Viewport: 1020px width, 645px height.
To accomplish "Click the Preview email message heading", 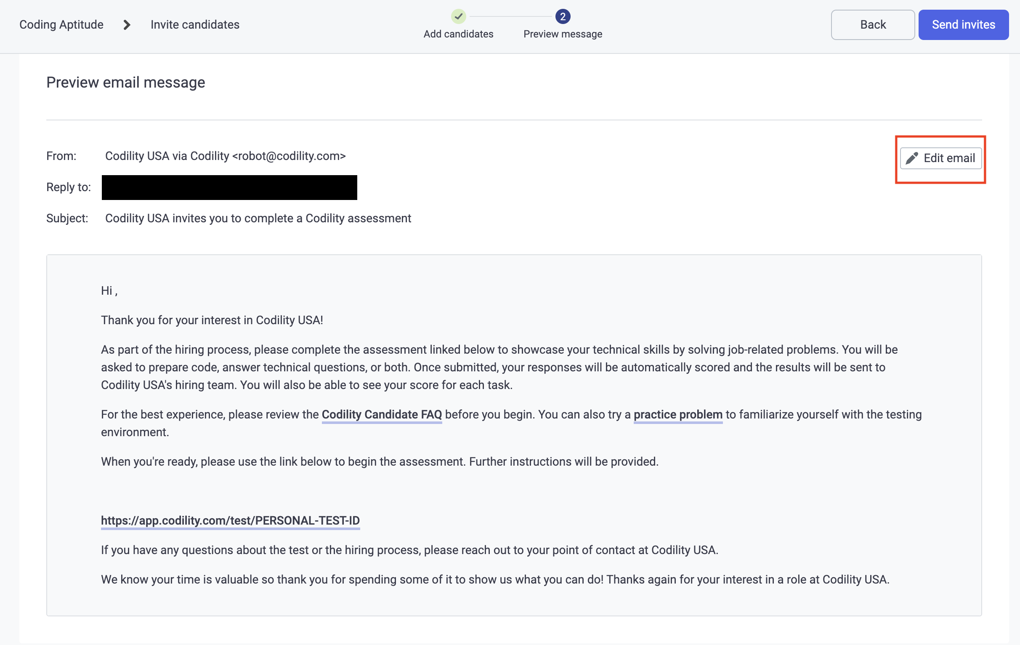I will [x=126, y=82].
